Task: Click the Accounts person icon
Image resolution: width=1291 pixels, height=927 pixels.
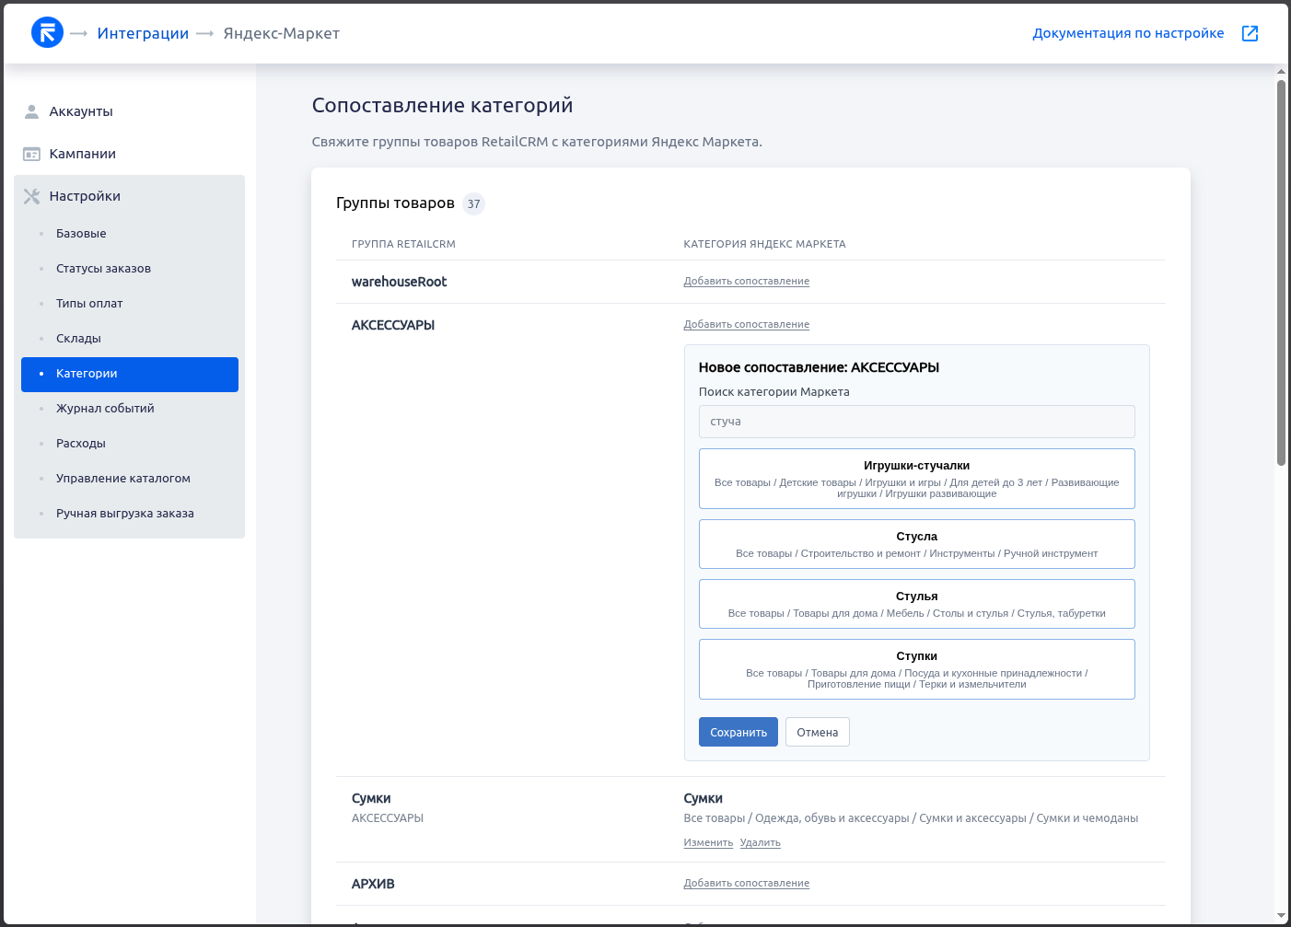Action: [31, 111]
